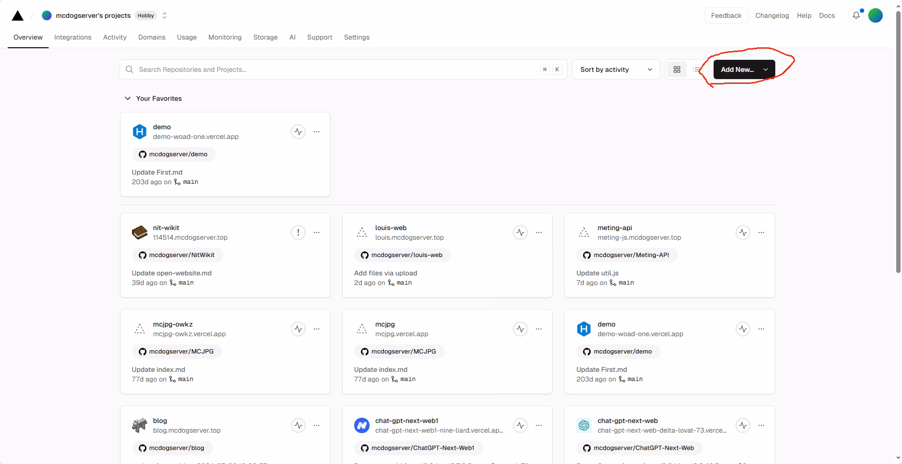The height and width of the screenshot is (464, 902).
Task: Focus the Search Repositories and Projects field
Action: (x=337, y=69)
